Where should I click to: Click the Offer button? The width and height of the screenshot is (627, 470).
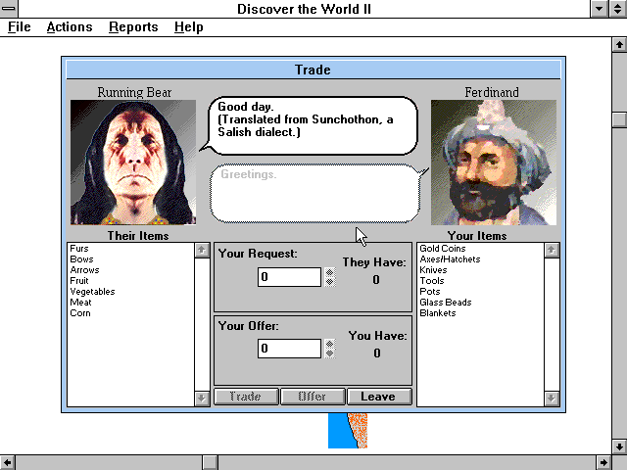click(312, 397)
